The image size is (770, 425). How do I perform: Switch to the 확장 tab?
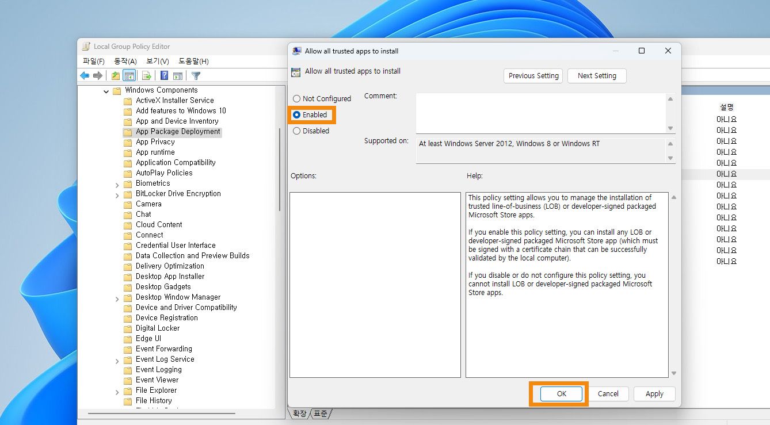[x=300, y=413]
